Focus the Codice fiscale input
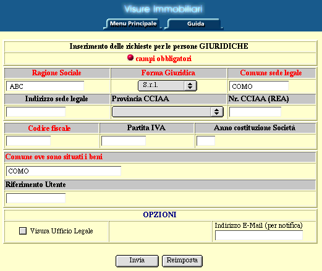 click(x=28, y=141)
